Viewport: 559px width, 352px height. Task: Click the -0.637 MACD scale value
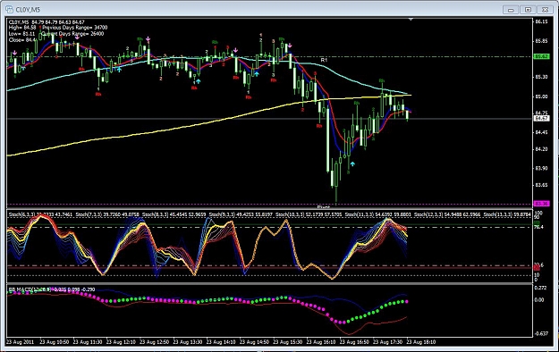[541, 334]
